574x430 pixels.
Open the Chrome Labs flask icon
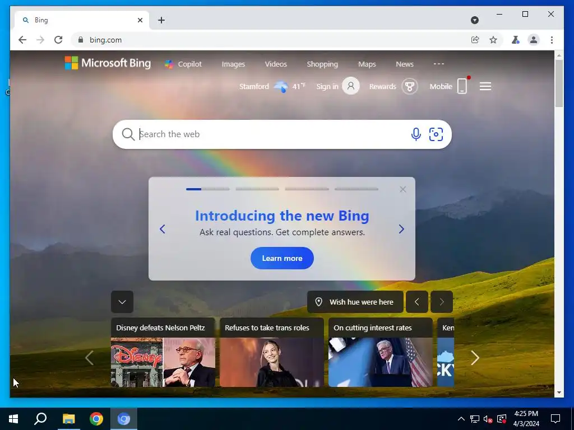[516, 40]
